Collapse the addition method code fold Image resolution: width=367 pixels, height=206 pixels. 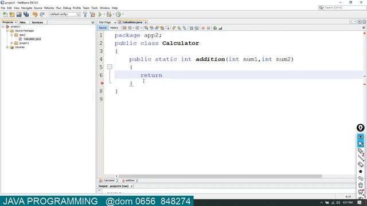pyautogui.click(x=110, y=67)
